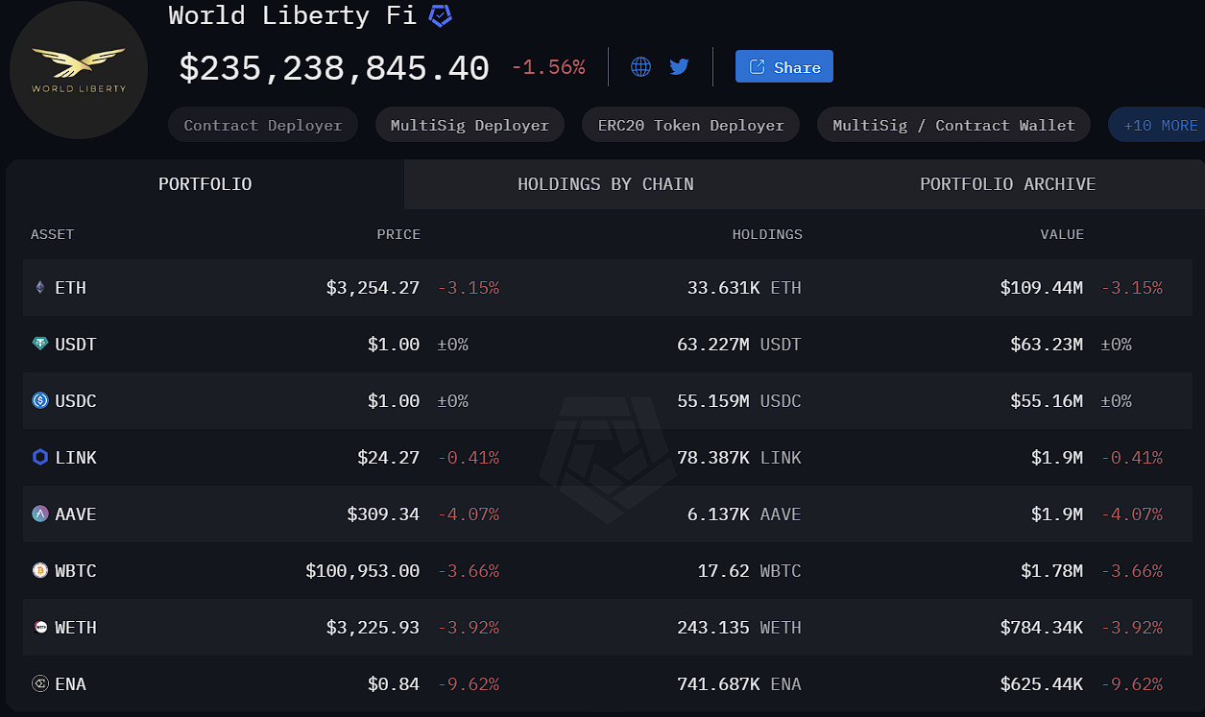Click the USDT token icon

point(40,345)
